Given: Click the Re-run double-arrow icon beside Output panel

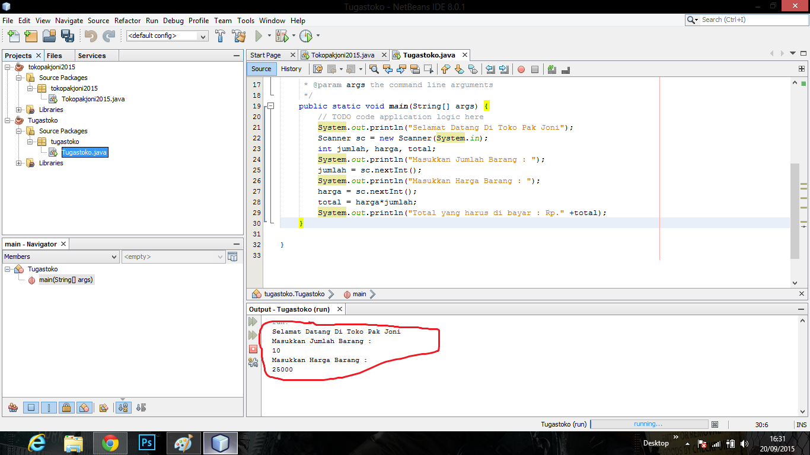Looking at the screenshot, I should (252, 322).
